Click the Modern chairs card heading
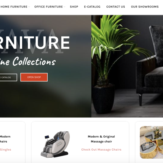Image resolution: width=163 pixels, height=163 pixels. [x=5, y=139]
